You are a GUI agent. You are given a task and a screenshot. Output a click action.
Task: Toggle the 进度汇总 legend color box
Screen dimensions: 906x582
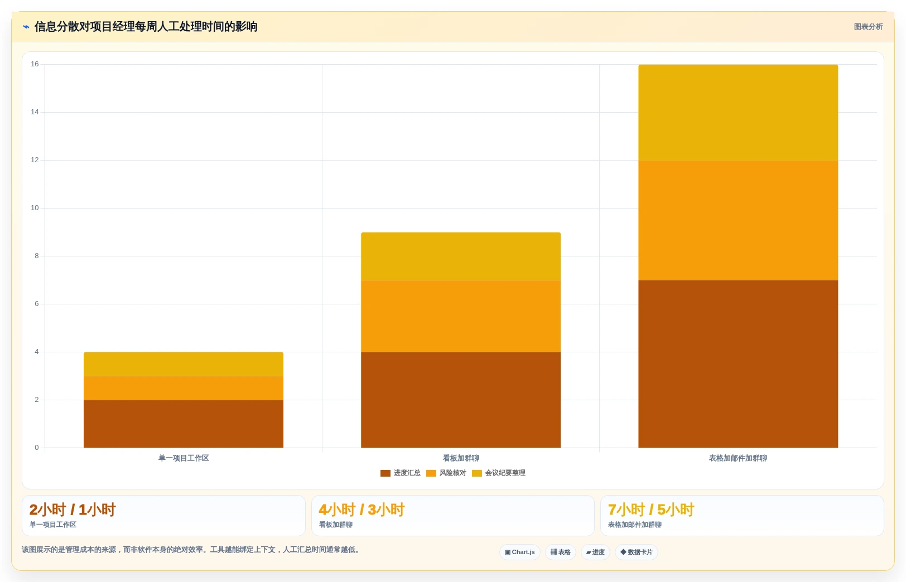385,473
